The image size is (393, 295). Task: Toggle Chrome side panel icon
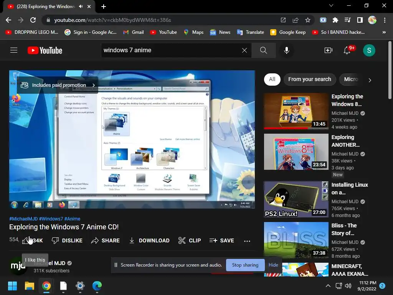360,20
